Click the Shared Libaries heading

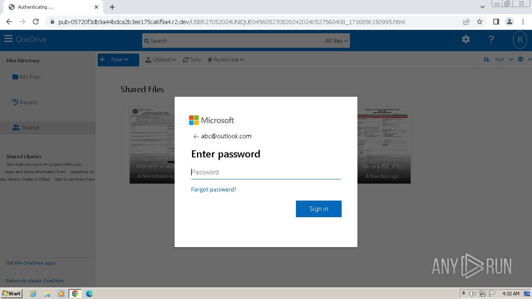24,157
